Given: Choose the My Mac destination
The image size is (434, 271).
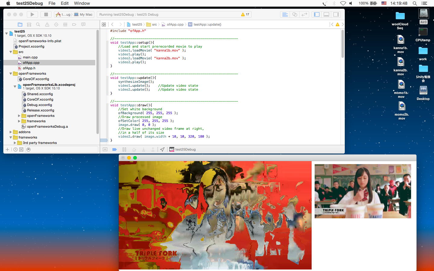Looking at the screenshot, I should point(83,14).
